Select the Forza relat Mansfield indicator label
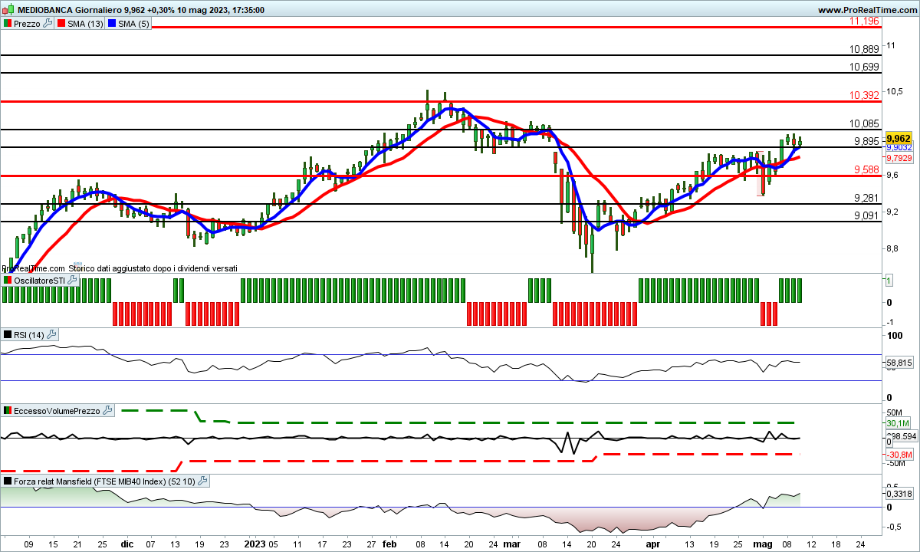 click(105, 481)
